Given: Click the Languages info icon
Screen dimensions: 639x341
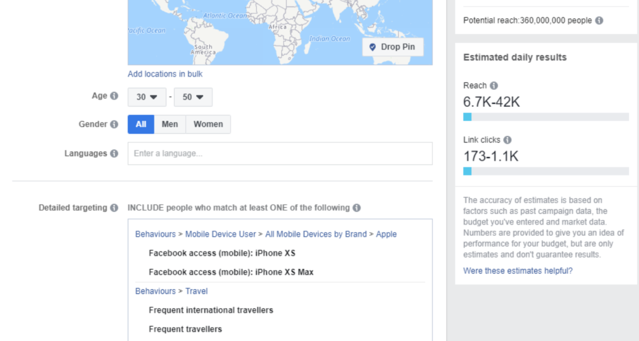Looking at the screenshot, I should pyautogui.click(x=114, y=154).
